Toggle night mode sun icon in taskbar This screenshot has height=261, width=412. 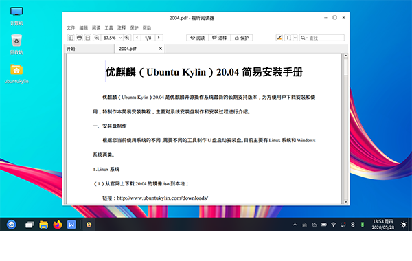click(x=404, y=225)
